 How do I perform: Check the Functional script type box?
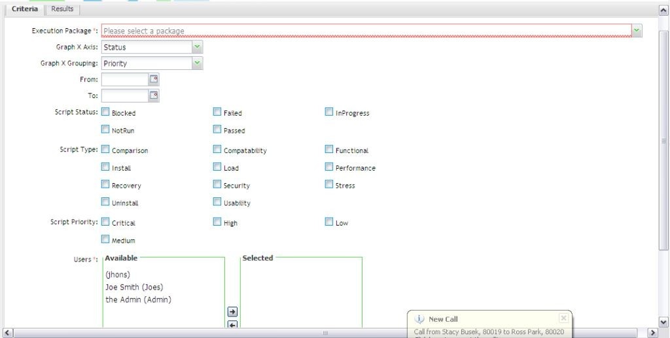point(329,150)
